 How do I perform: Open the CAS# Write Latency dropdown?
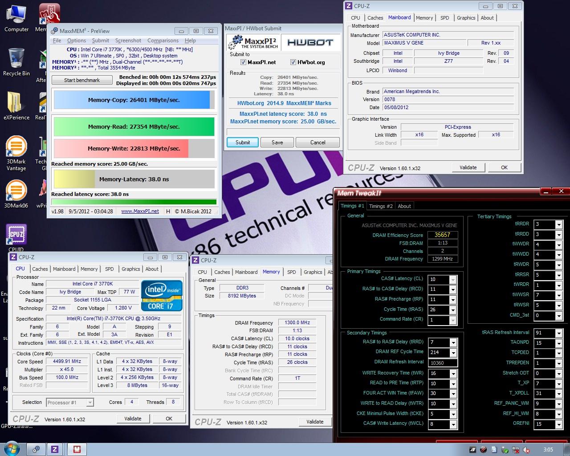click(x=453, y=424)
